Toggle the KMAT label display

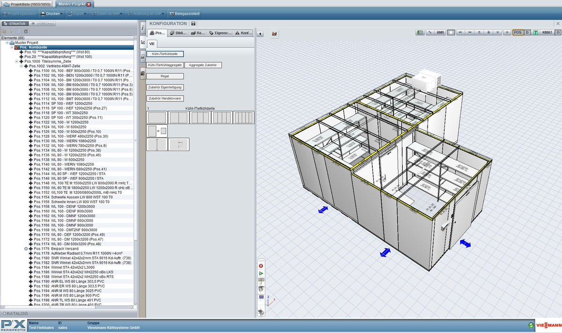tap(547, 33)
